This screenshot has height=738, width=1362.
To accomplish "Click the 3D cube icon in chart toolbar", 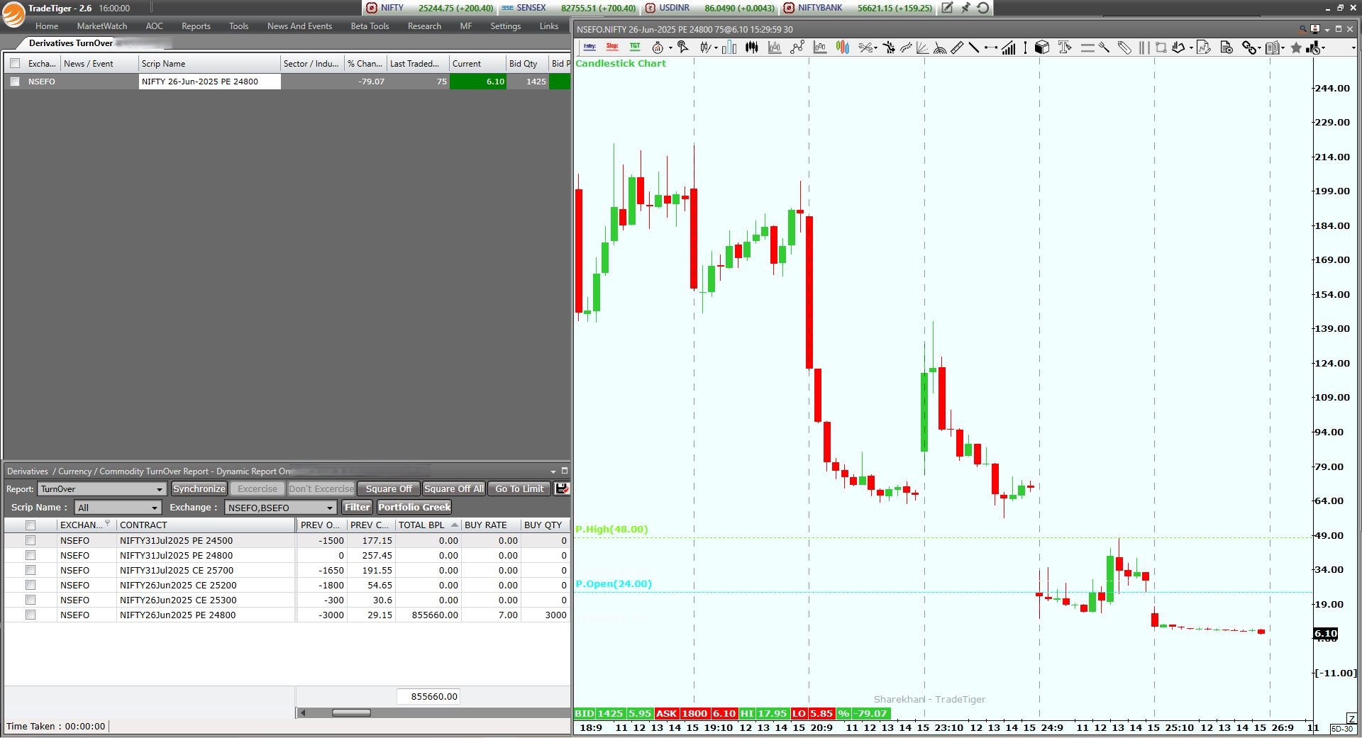I will [1042, 47].
